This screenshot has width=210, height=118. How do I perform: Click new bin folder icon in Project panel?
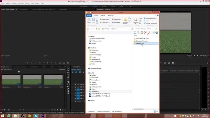[58, 110]
